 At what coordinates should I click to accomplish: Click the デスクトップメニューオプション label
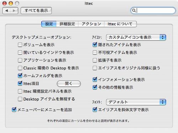(41, 37)
